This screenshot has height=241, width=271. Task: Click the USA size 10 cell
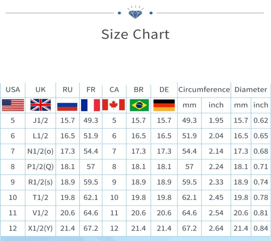[13, 198]
